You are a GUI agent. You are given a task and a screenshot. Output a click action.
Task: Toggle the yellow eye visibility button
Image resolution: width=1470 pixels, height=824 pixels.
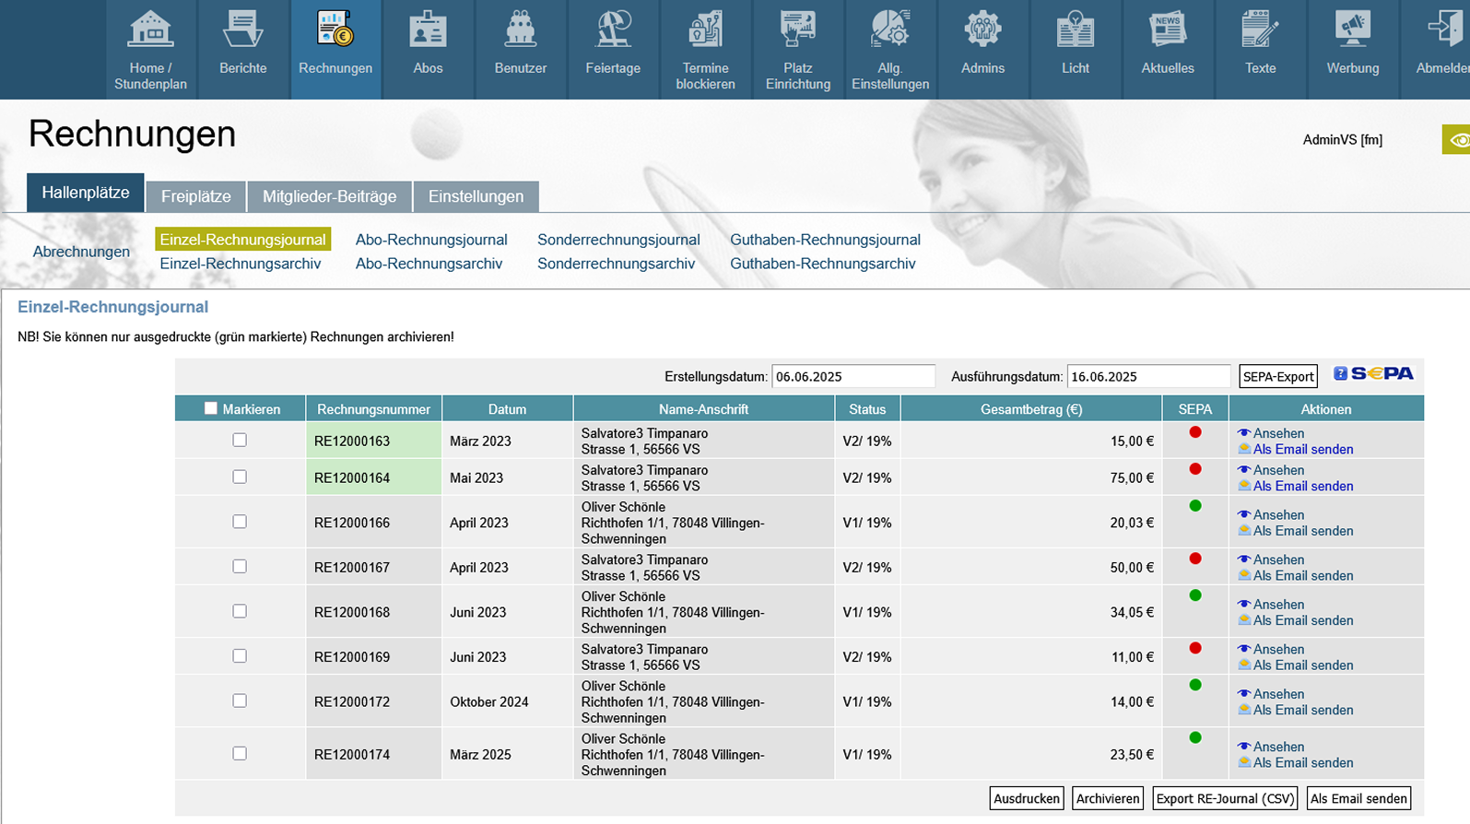1458,140
